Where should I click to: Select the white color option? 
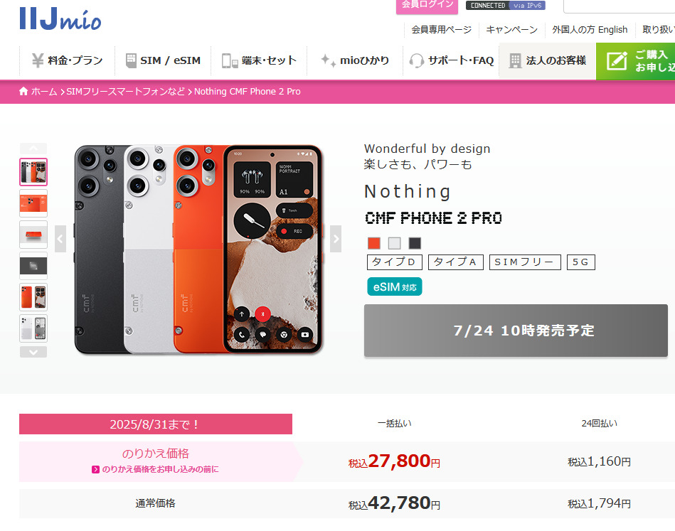click(x=395, y=243)
